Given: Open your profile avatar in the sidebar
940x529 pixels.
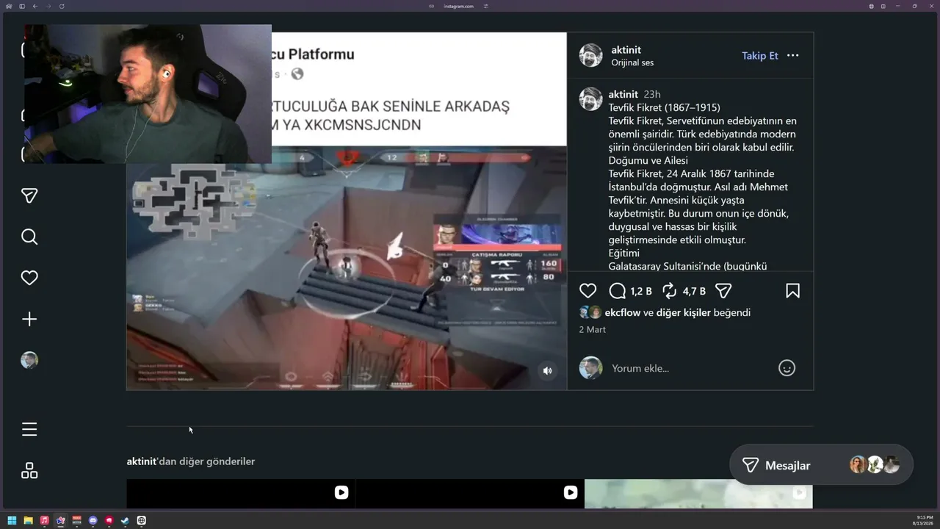Looking at the screenshot, I should (29, 360).
